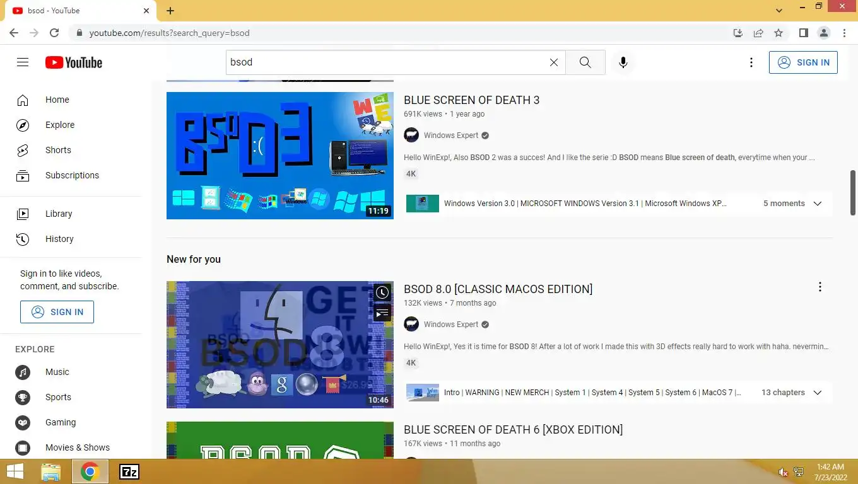Click moments preview thumbnail for BSOD 3
Viewport: 858px width, 484px height.
(423, 204)
